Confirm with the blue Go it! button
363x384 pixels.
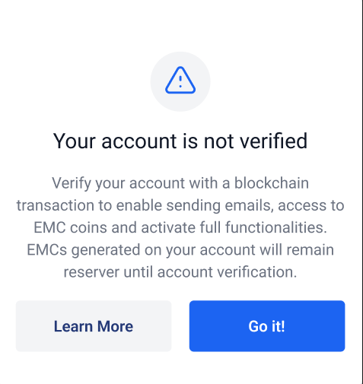[267, 326]
